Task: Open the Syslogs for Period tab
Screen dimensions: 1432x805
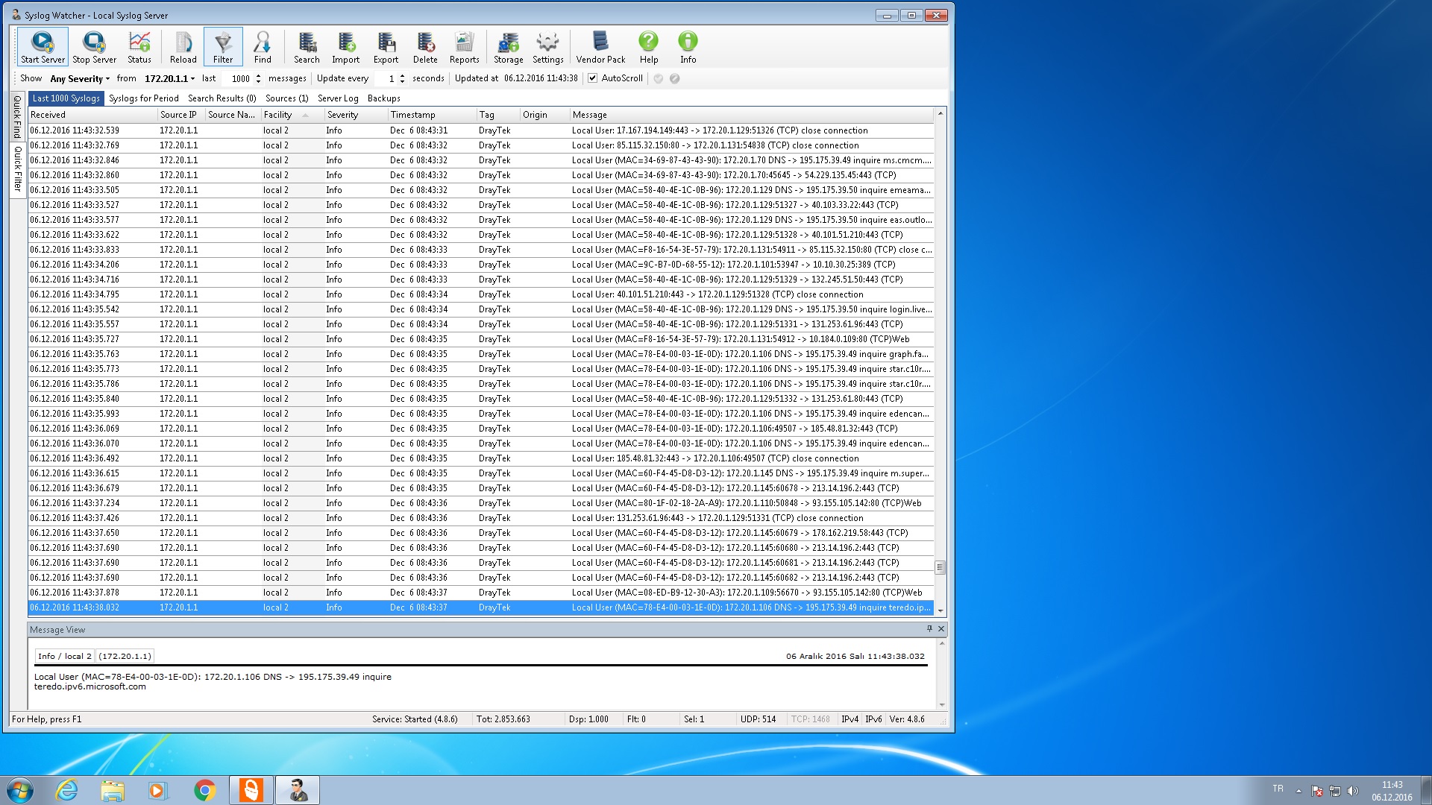Action: 143,98
